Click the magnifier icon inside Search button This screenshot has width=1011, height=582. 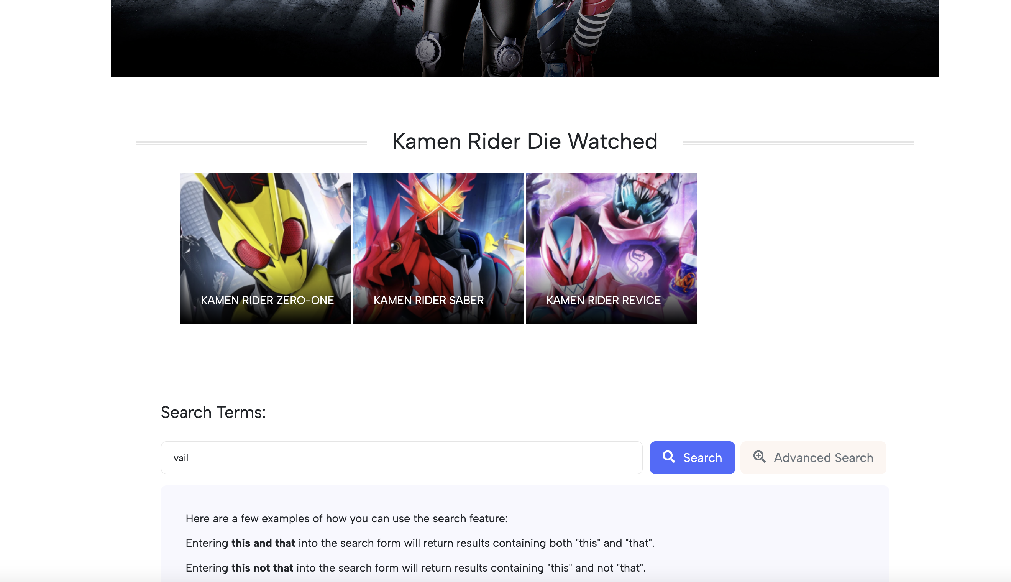pos(669,457)
